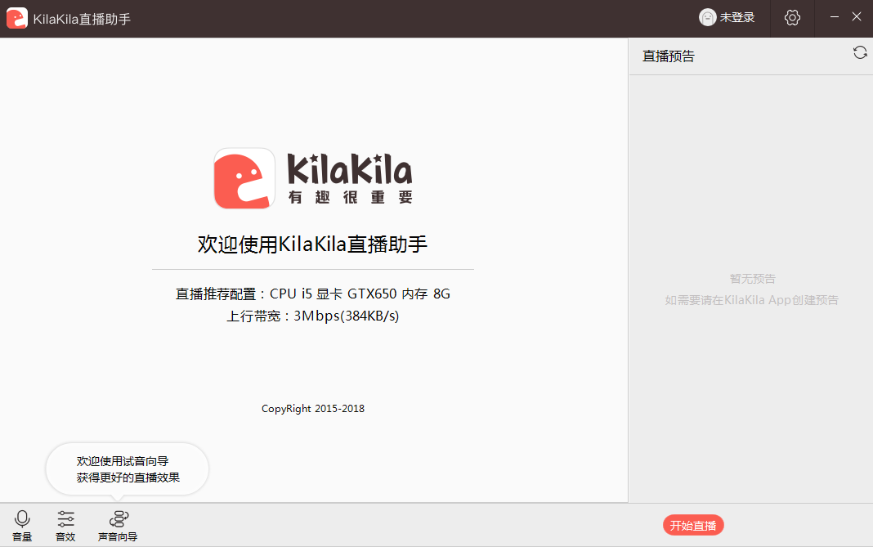Click the CopyRight 2015-2018 text
Screen dimensions: 873x547
tap(312, 409)
